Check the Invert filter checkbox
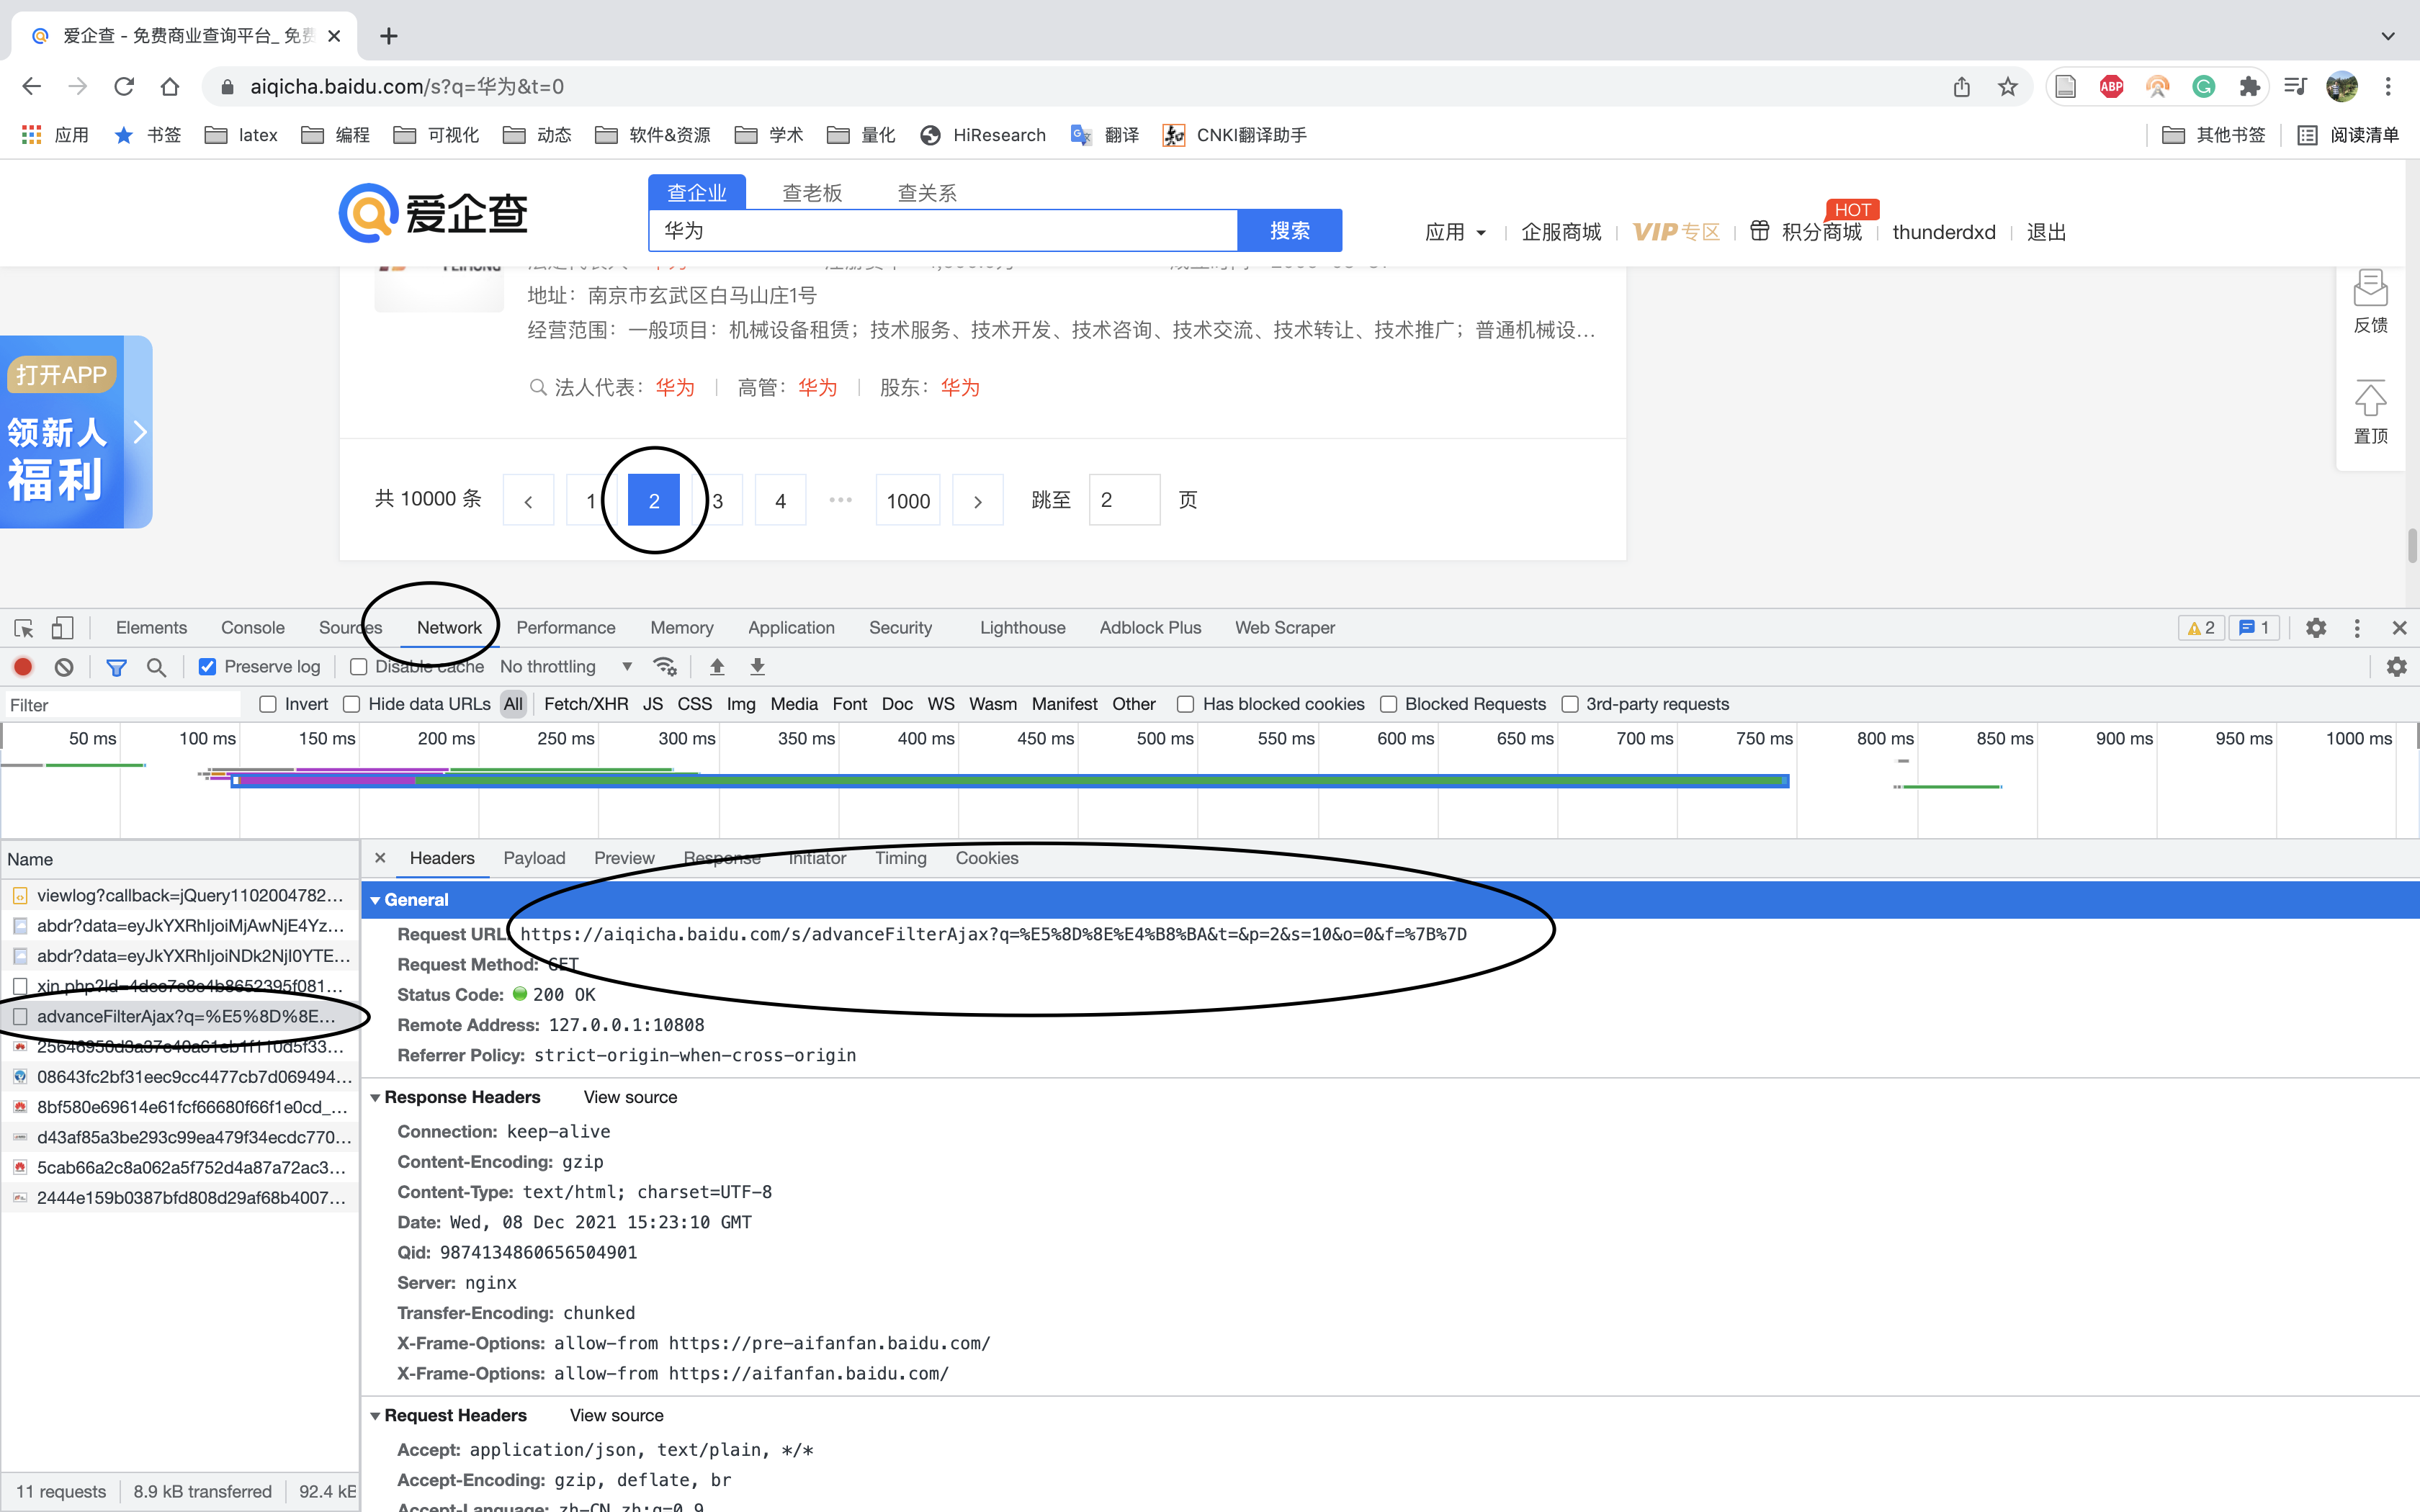Viewport: 2420px width, 1512px height. coord(267,704)
